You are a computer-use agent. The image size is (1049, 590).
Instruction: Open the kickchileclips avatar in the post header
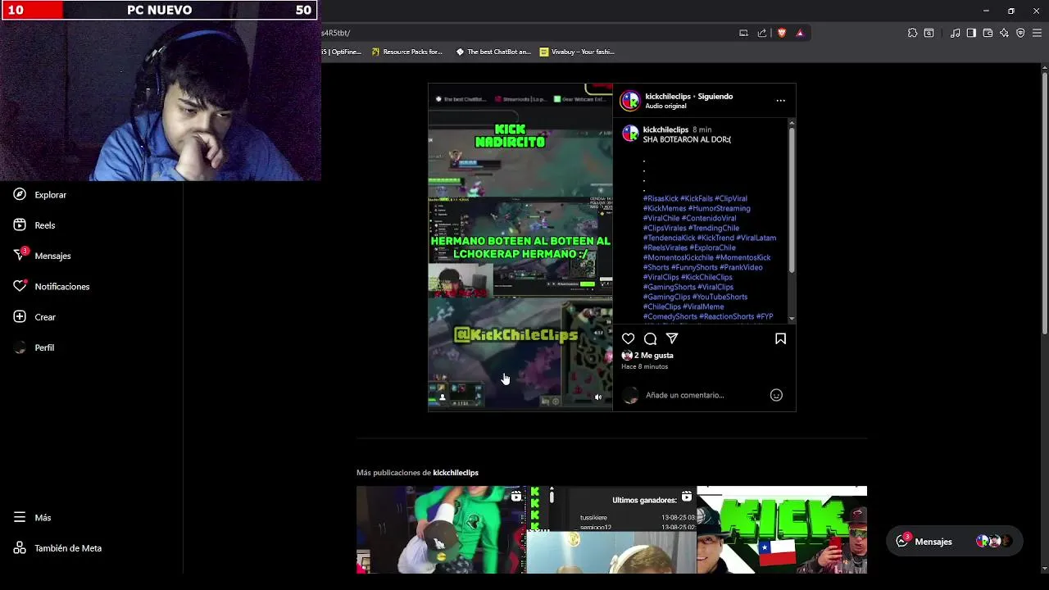click(x=630, y=101)
